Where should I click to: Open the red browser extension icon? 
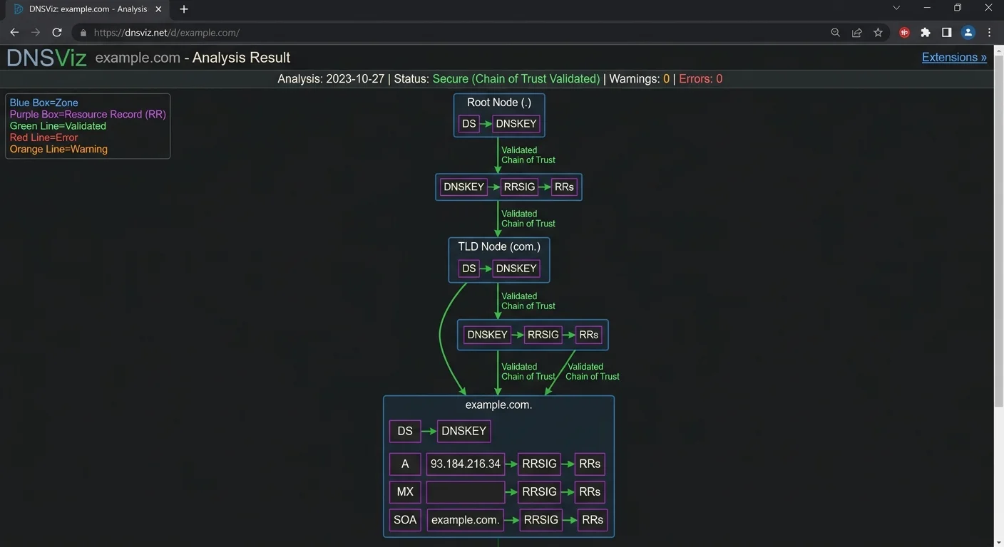point(904,33)
